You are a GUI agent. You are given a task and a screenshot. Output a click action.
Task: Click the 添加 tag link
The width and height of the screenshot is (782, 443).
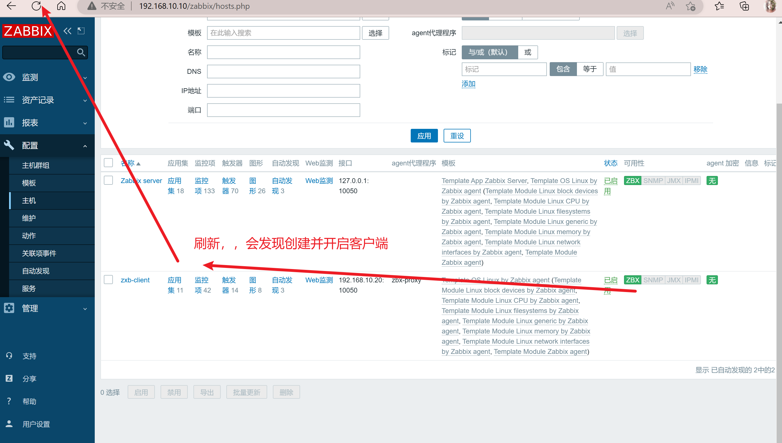coord(468,84)
